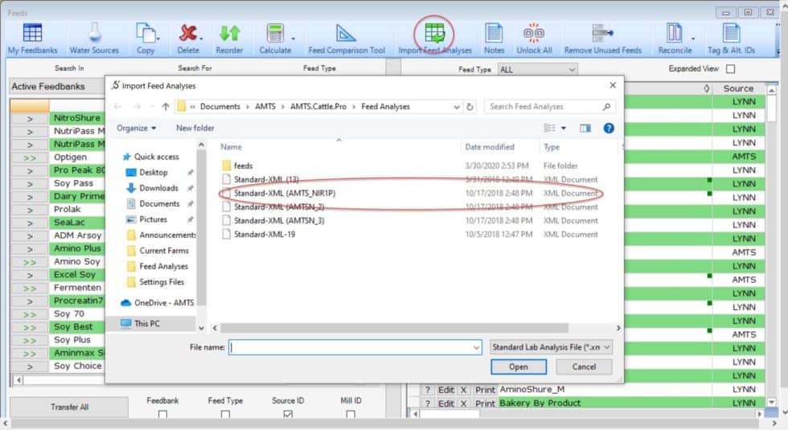Screen dimensions: 788x430
Task: Click the Documents breadcrumb in address bar
Action: pyautogui.click(x=220, y=106)
